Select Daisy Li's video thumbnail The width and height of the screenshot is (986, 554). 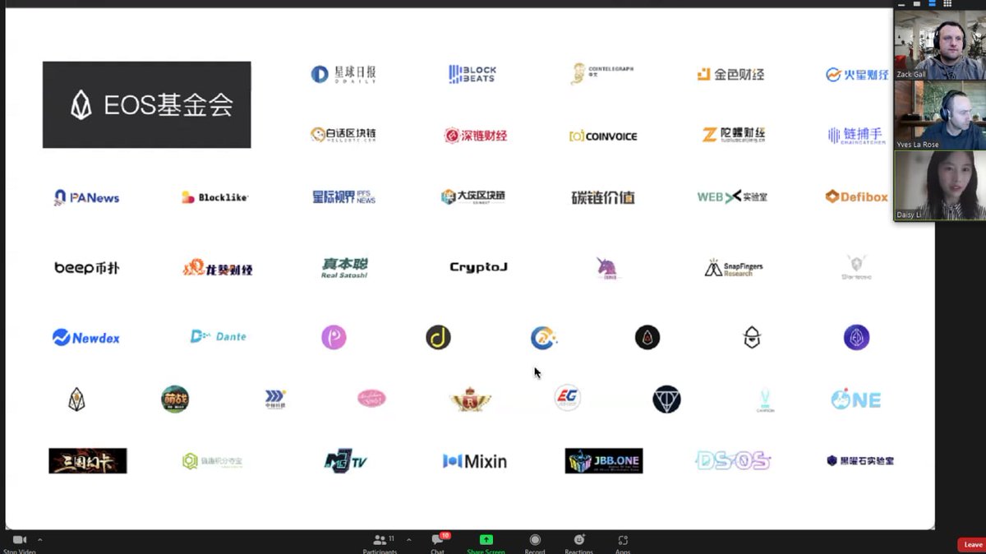939,186
